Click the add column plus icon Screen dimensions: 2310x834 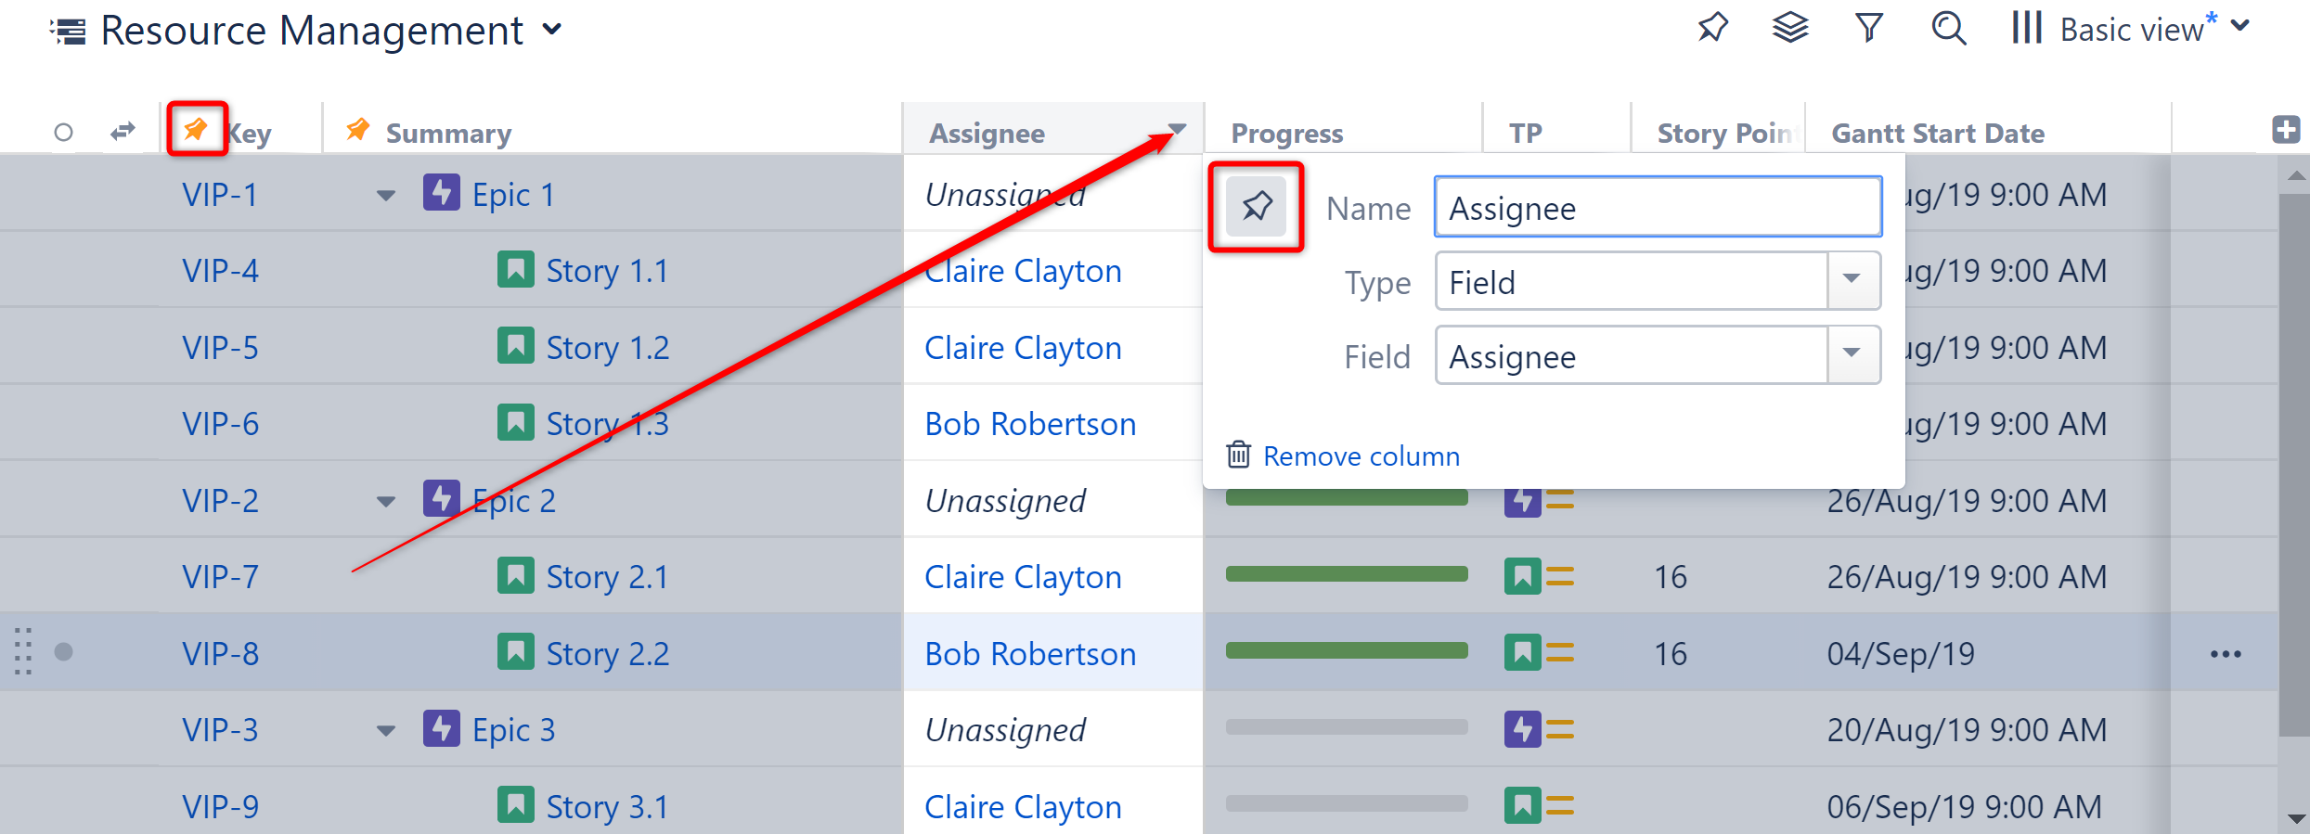point(2285,130)
